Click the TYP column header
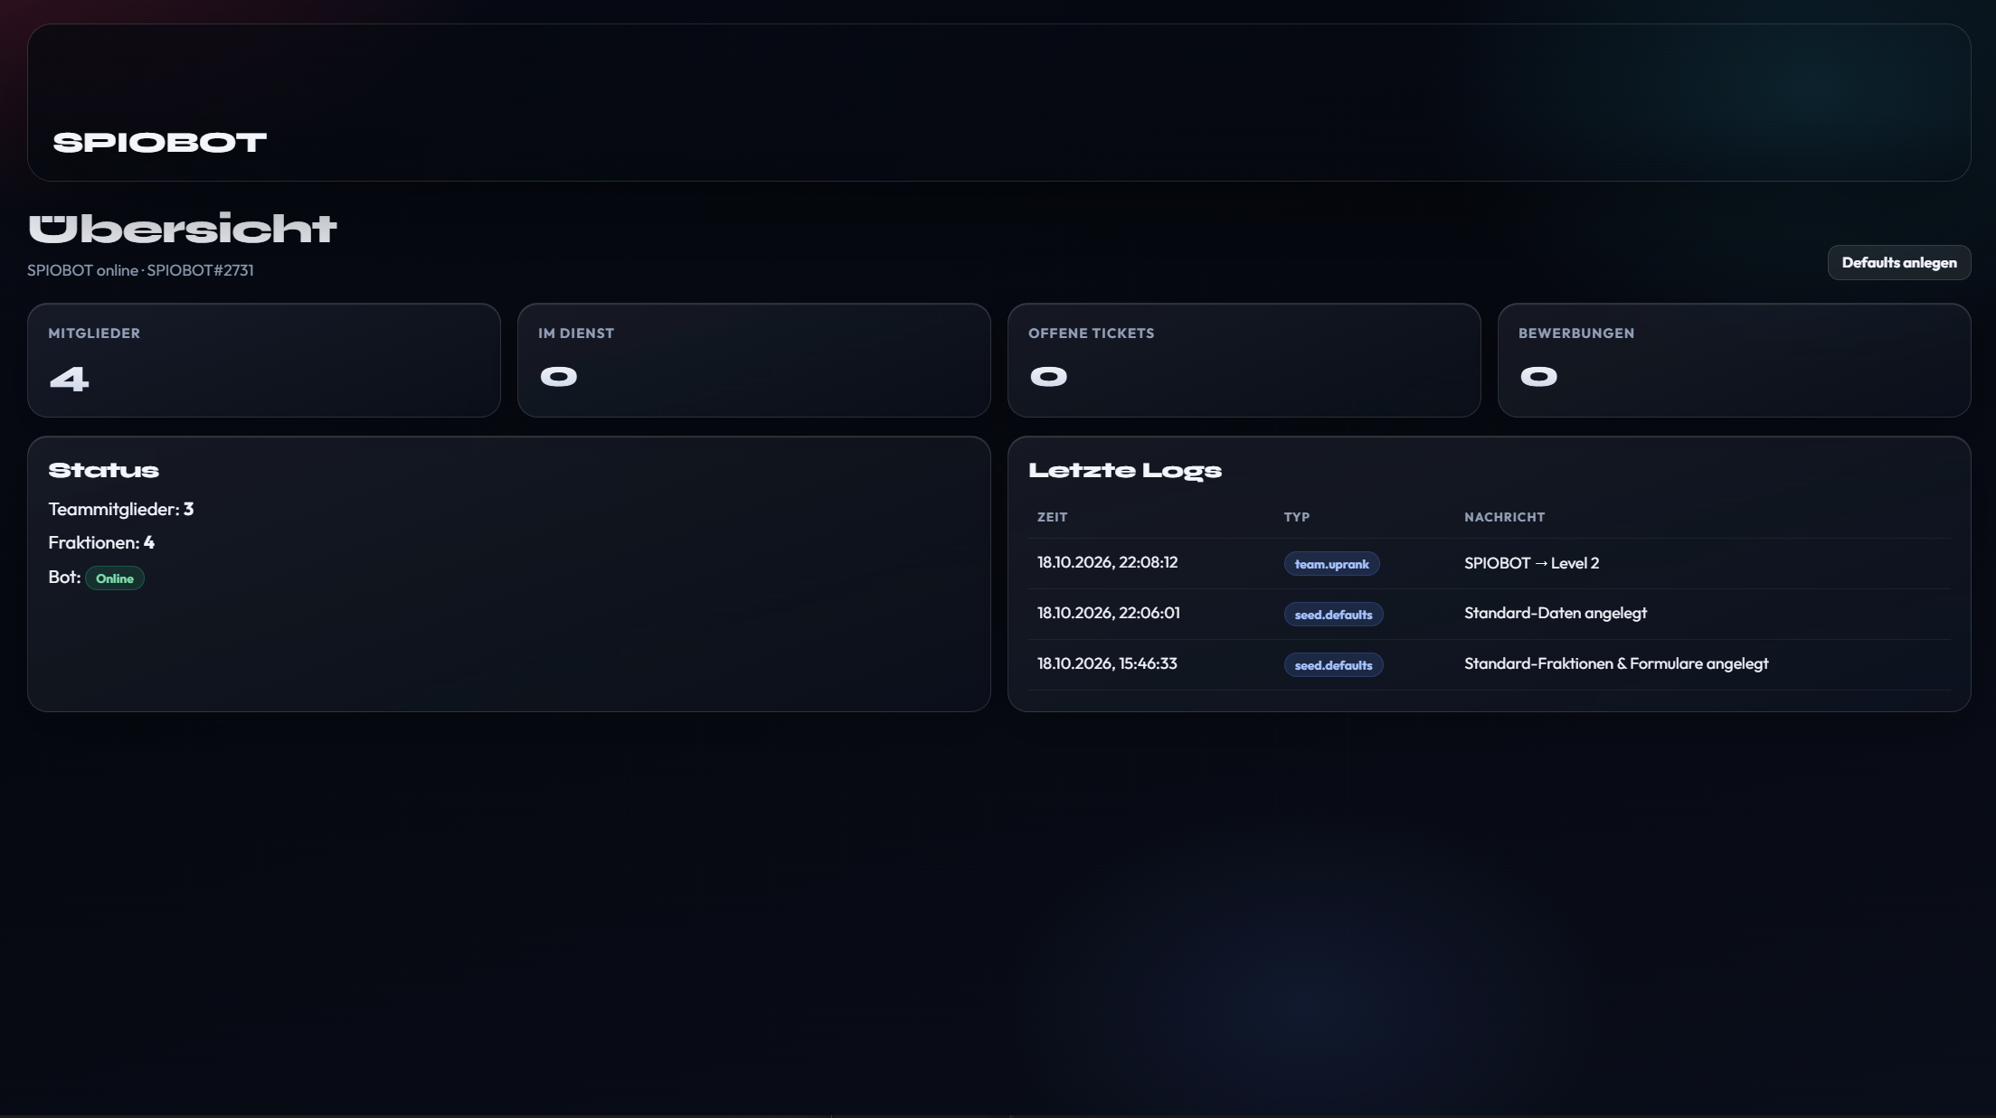Screen dimensions: 1996x1118 1296,517
